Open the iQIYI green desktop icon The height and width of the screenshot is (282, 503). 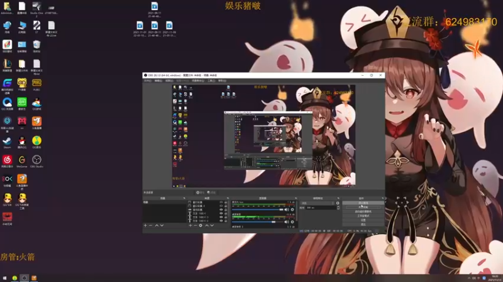point(22,104)
